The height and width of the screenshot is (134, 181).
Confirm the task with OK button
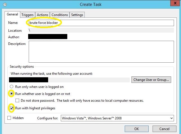point(137,129)
